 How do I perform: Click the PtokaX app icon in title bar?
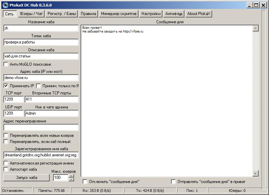click(5, 5)
